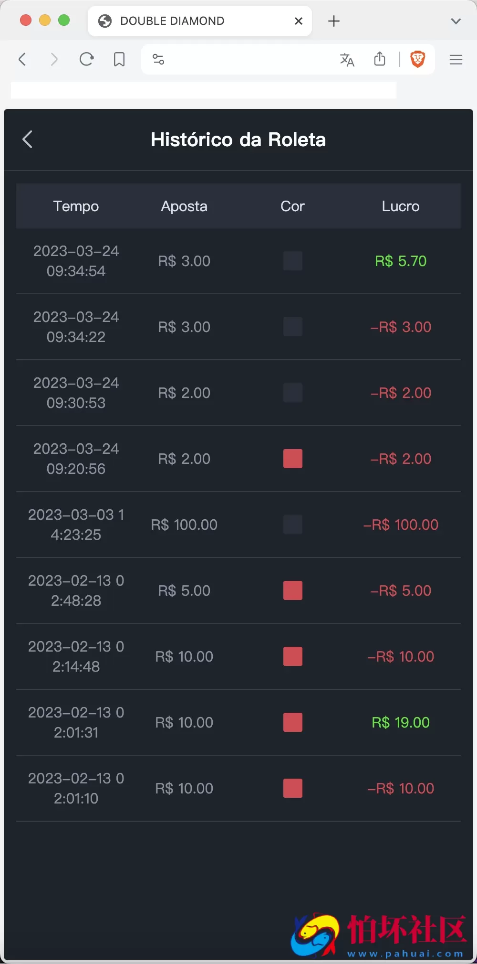Open Brave Shields lion icon
Image resolution: width=477 pixels, height=964 pixels.
tap(418, 59)
